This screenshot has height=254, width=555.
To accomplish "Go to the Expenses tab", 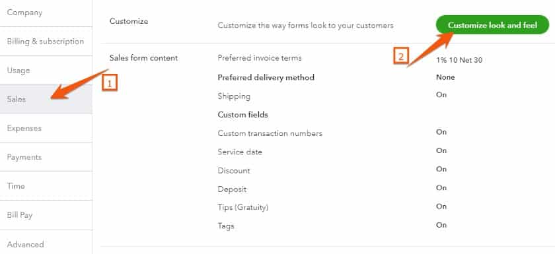I will pos(46,128).
